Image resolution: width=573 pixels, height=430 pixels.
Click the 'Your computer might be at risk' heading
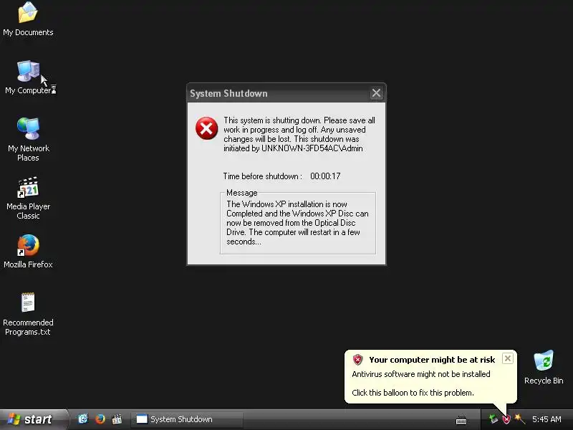coord(432,360)
